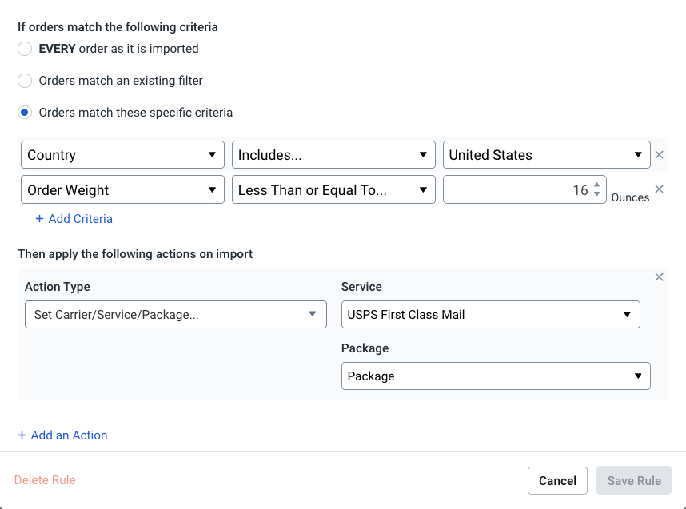Viewport: 686px width, 509px height.
Task: Change the USPS First Class Mail service
Action: point(490,315)
